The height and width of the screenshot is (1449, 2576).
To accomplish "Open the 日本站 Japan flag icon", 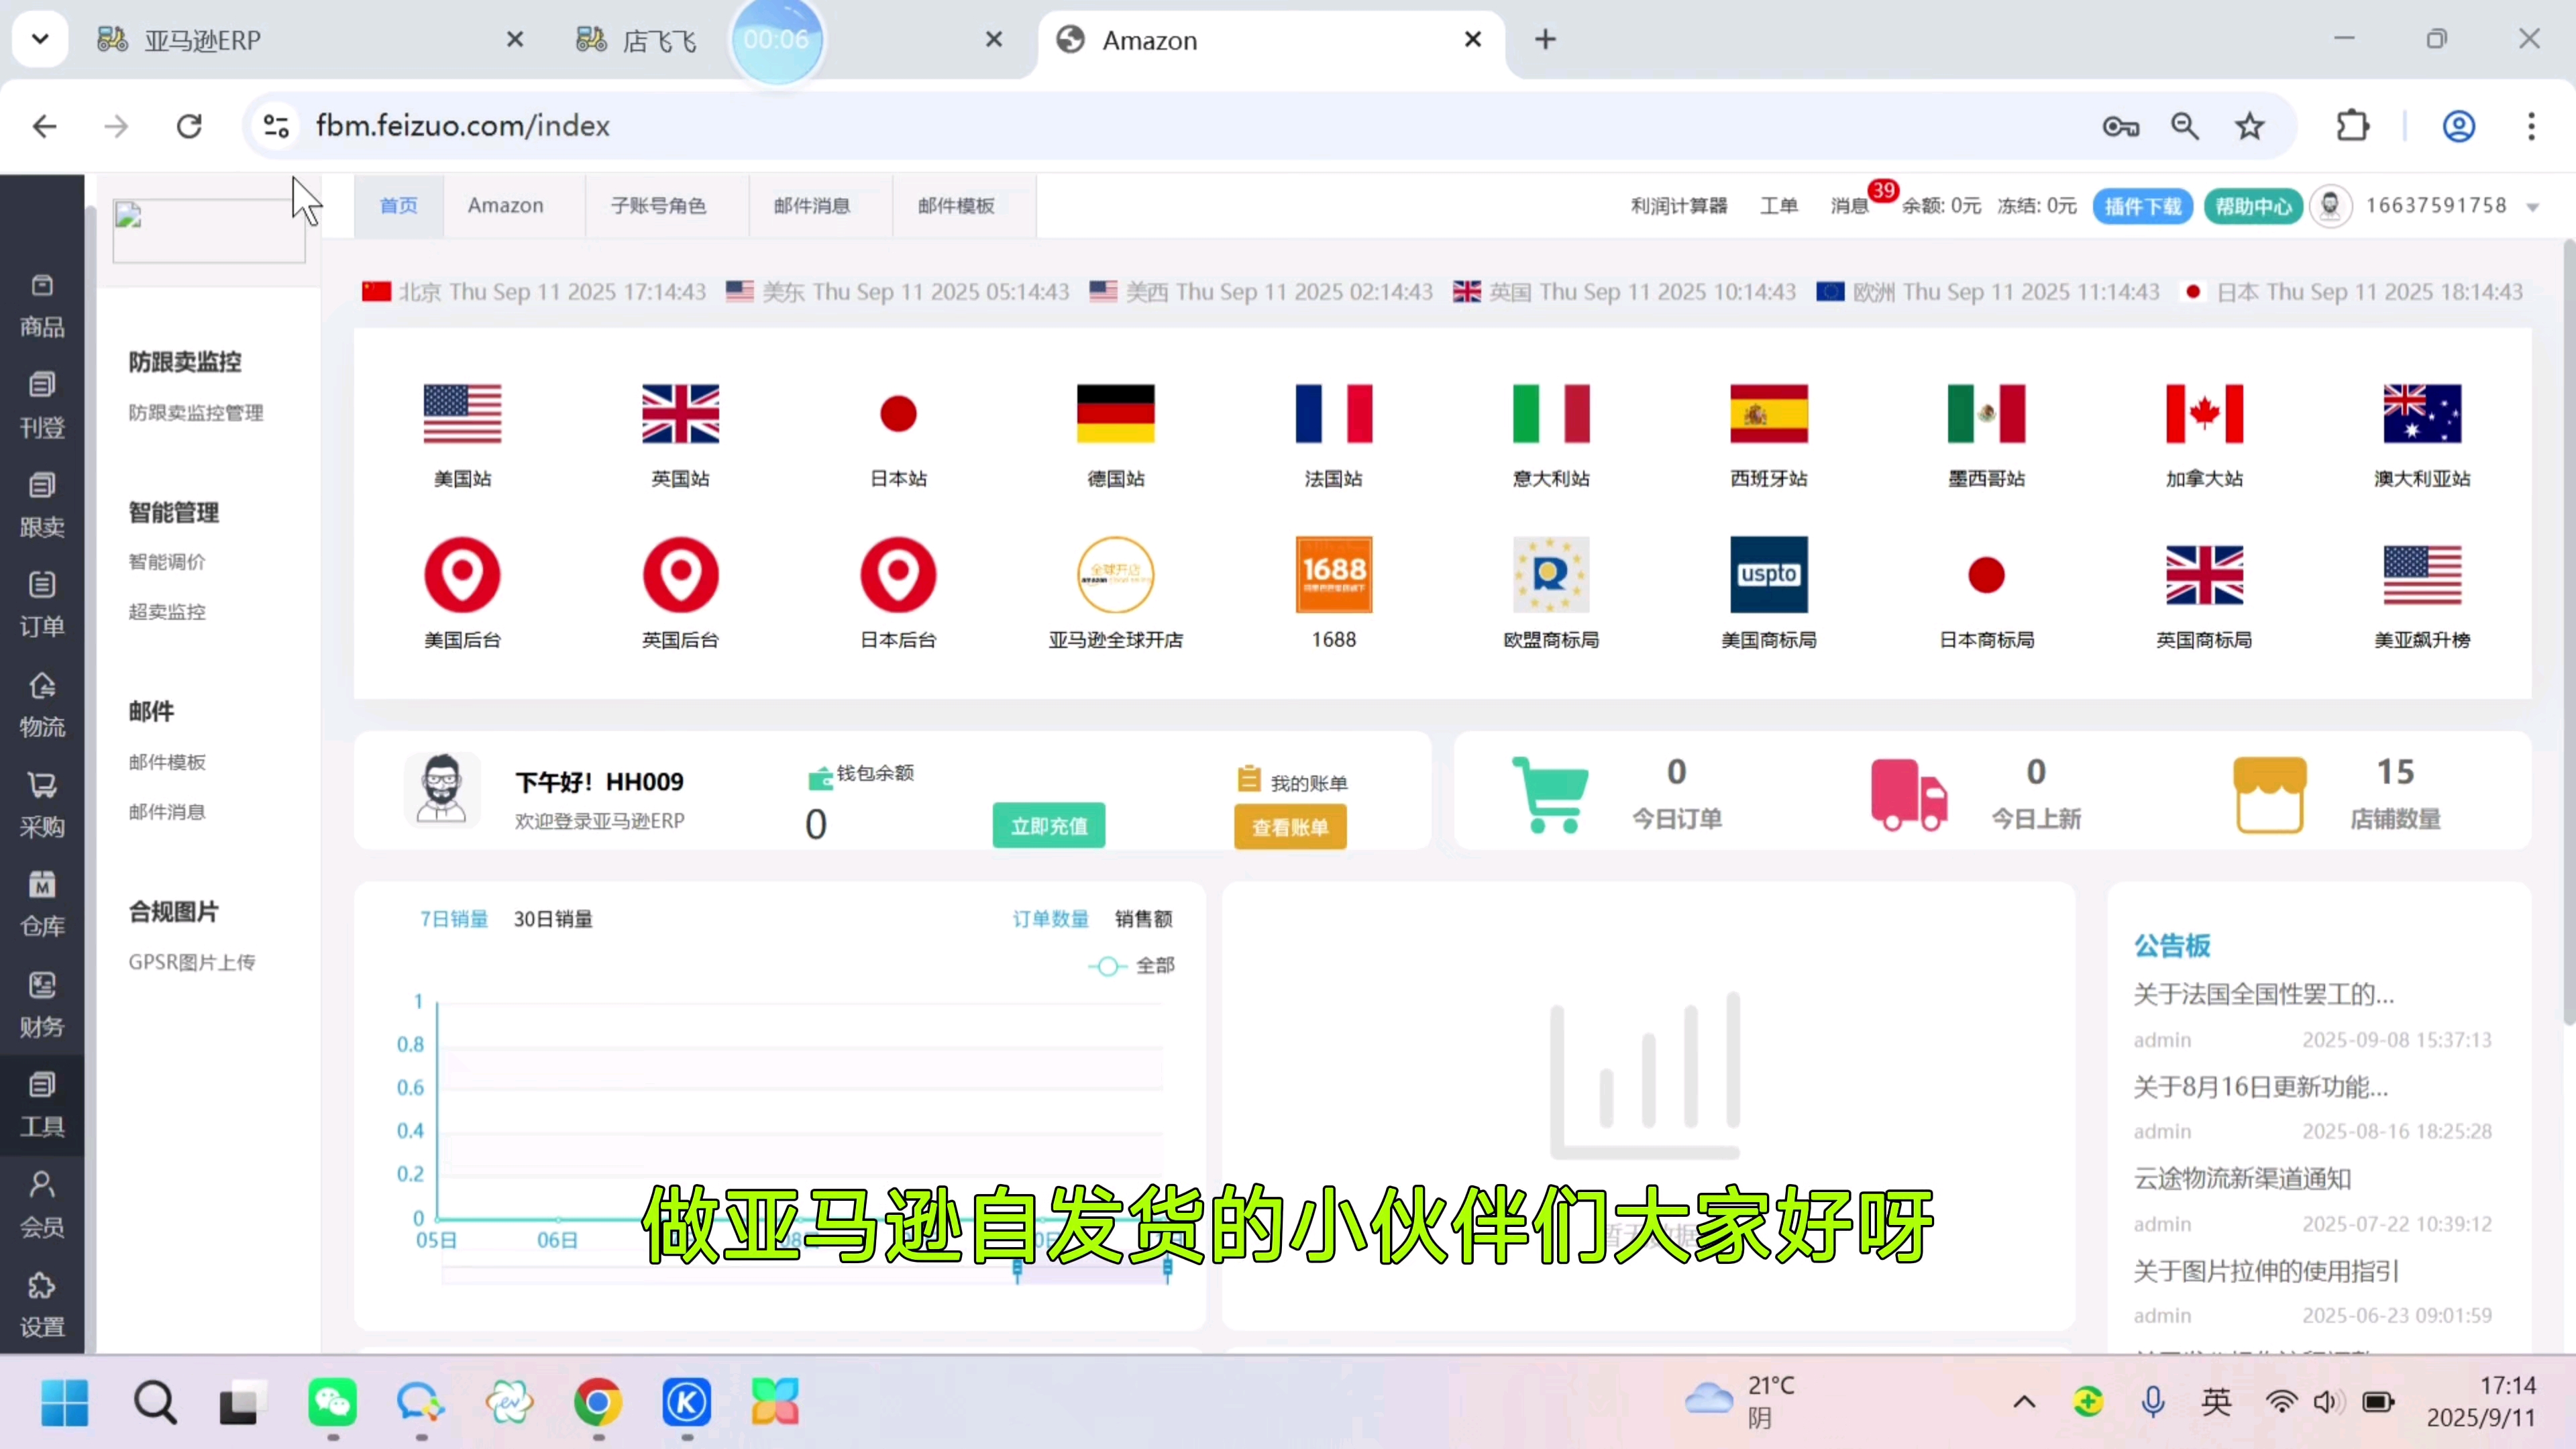I will 898,413.
